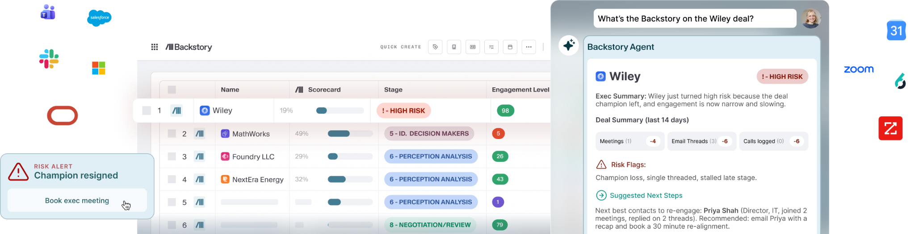This screenshot has width=915, height=234.
Task: Quick create a task list
Action: point(491,47)
